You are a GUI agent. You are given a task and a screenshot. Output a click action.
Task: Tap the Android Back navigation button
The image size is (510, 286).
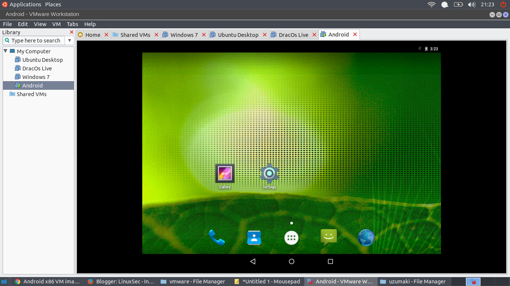coord(253,261)
